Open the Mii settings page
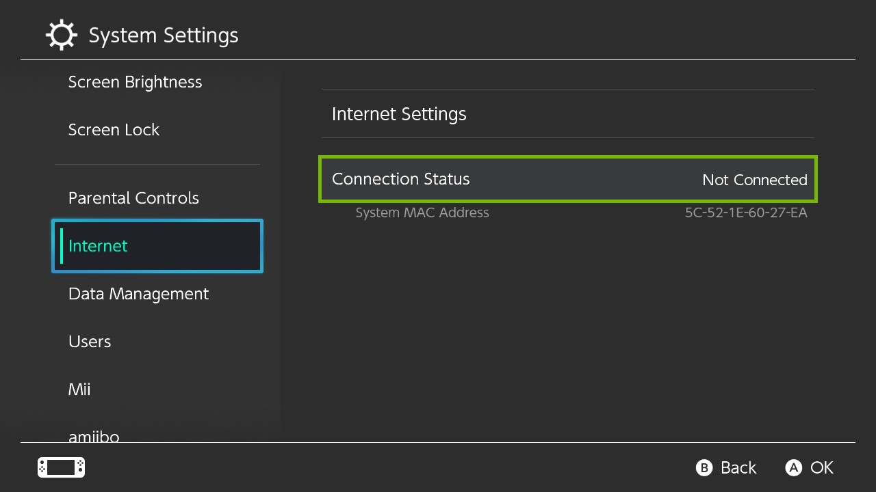The image size is (876, 492). [x=79, y=389]
